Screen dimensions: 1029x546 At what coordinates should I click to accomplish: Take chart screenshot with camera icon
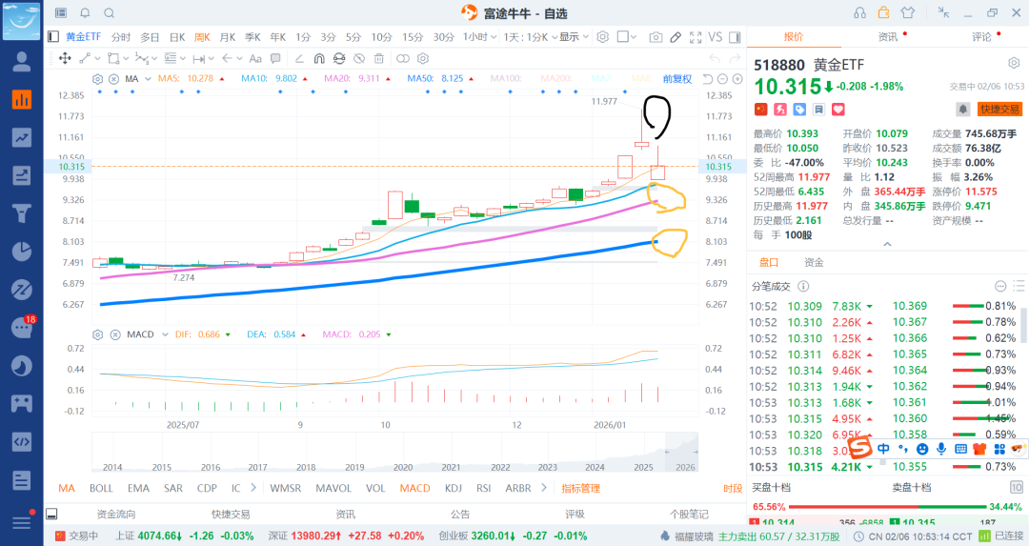tap(655, 37)
